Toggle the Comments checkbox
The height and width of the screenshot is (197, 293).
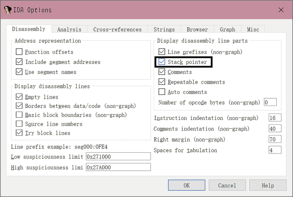[x=162, y=72]
